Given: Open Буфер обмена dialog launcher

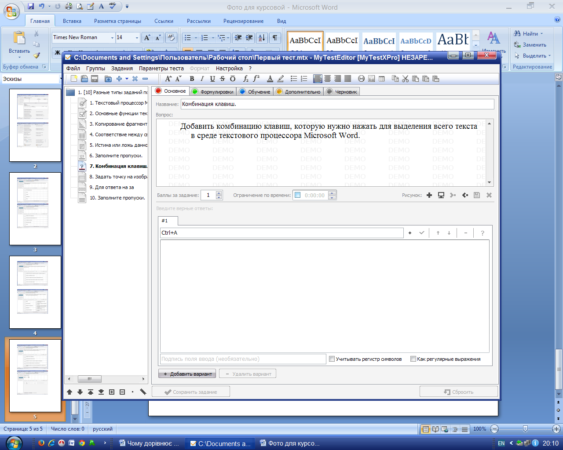Looking at the screenshot, I should coord(44,67).
